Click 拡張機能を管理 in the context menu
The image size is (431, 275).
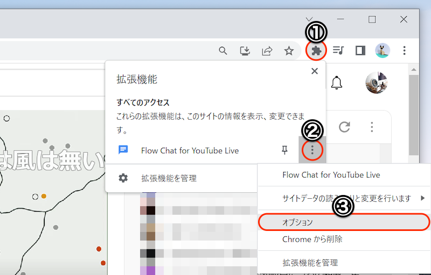click(310, 263)
